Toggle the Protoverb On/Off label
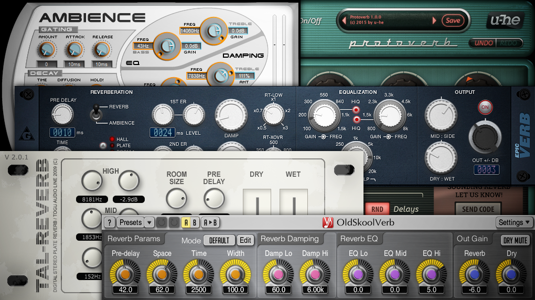The image size is (535, 300). coord(311,21)
